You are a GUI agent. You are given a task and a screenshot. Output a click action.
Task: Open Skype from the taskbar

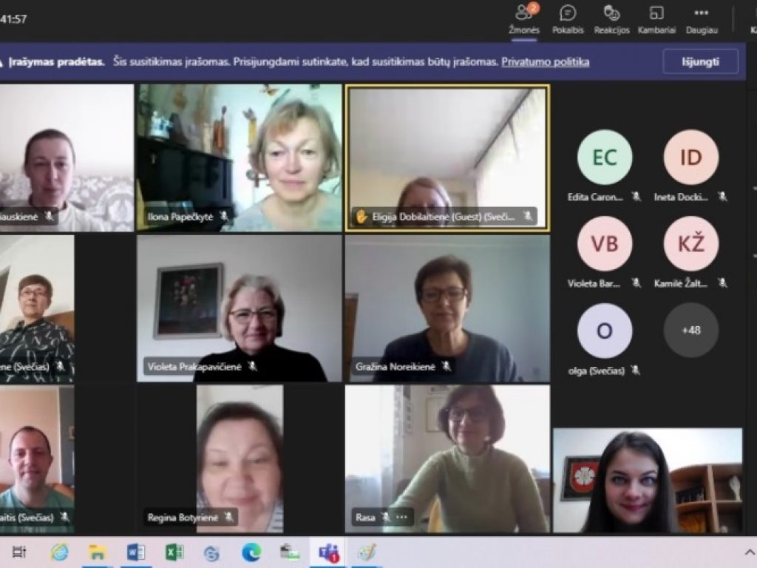pos(211,553)
